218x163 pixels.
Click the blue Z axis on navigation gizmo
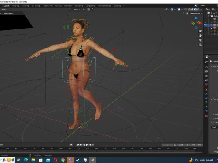[x=196, y=18]
